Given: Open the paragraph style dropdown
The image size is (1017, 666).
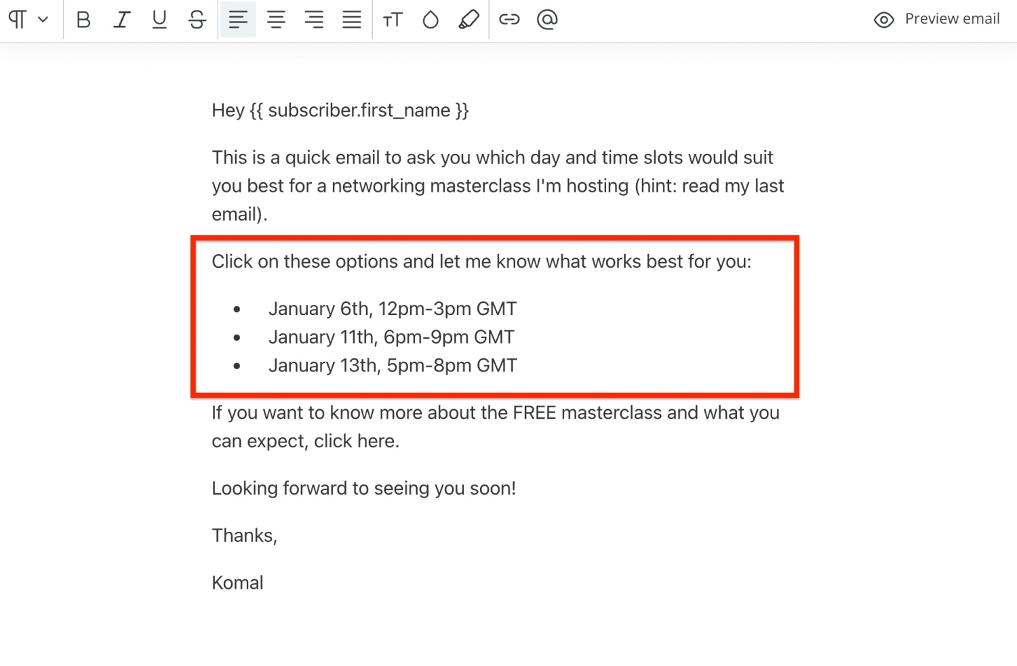Looking at the screenshot, I should pyautogui.click(x=43, y=20).
